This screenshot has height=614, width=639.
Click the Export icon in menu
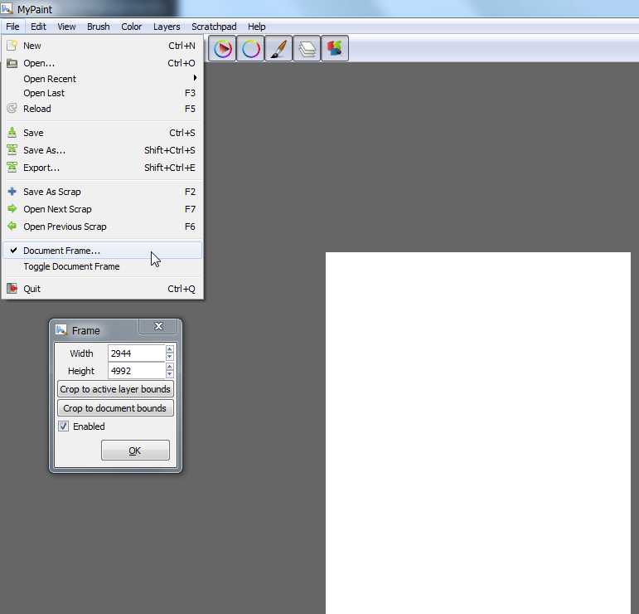tap(12, 168)
